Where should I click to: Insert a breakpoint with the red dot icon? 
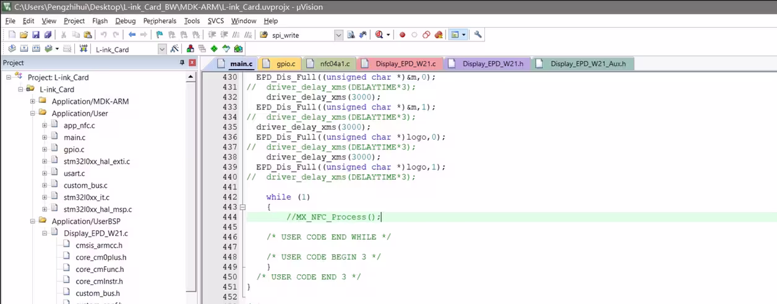(x=402, y=35)
